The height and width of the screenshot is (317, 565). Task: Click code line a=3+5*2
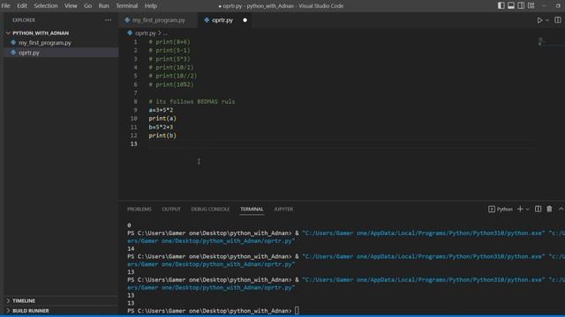pyautogui.click(x=161, y=110)
